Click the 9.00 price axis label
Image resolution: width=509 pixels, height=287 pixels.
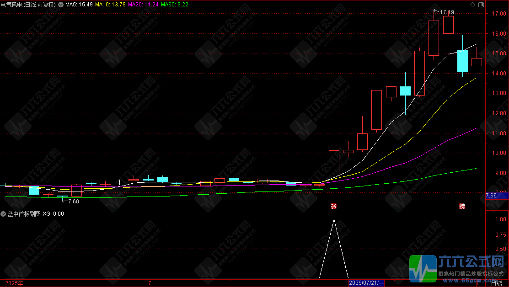pyautogui.click(x=500, y=173)
